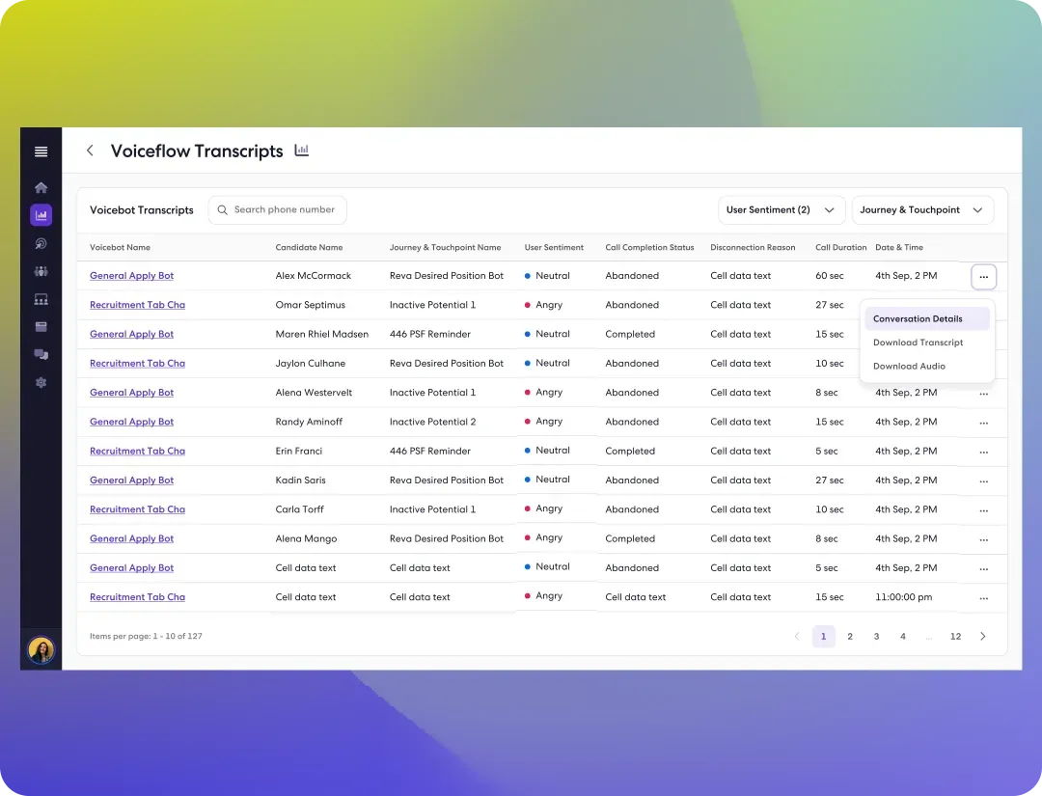Open the chat bubbles sidebar icon
The height and width of the screenshot is (796, 1042).
pos(41,354)
